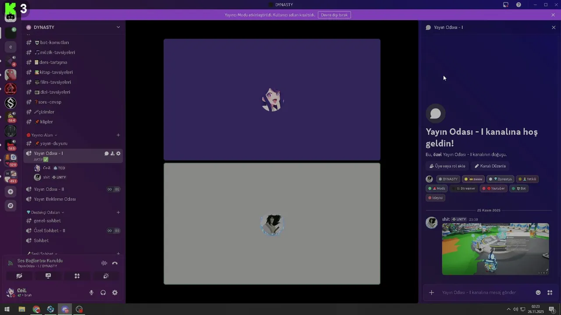Join Özel Sohbet - II voice channel
561x315 pixels.
click(x=73, y=231)
